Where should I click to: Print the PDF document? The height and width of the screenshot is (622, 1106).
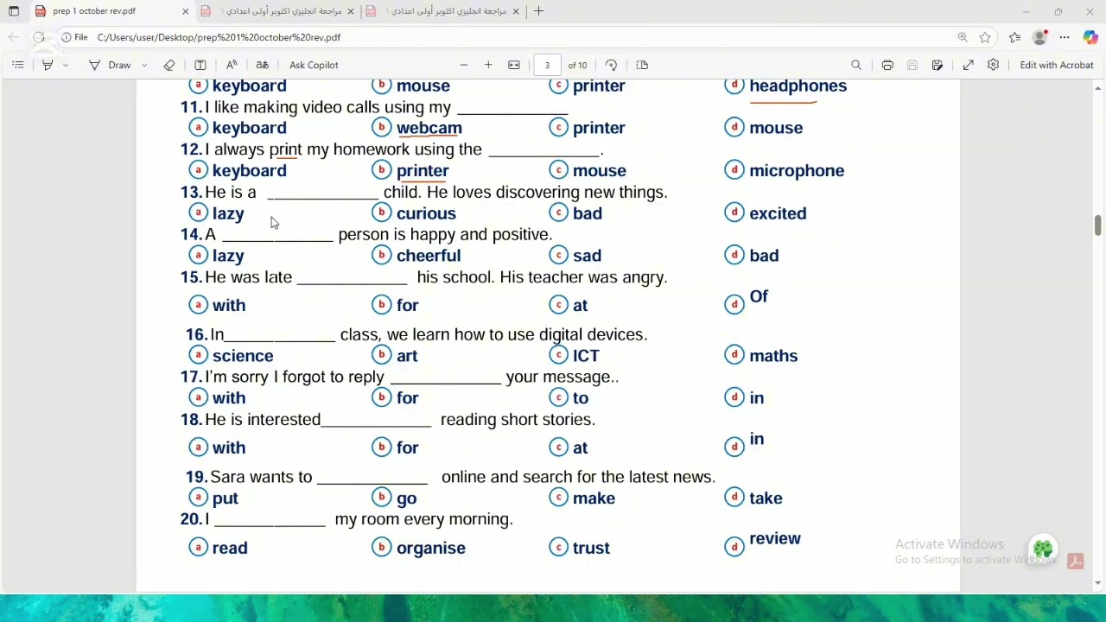(887, 65)
